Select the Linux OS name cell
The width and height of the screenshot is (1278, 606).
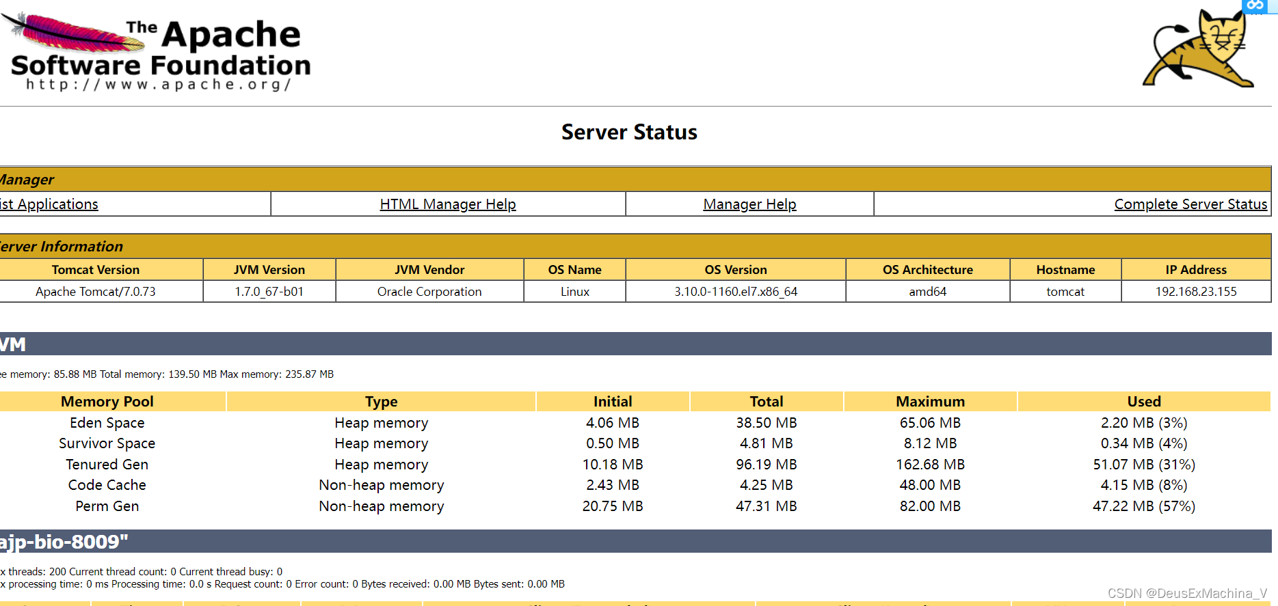coord(575,292)
